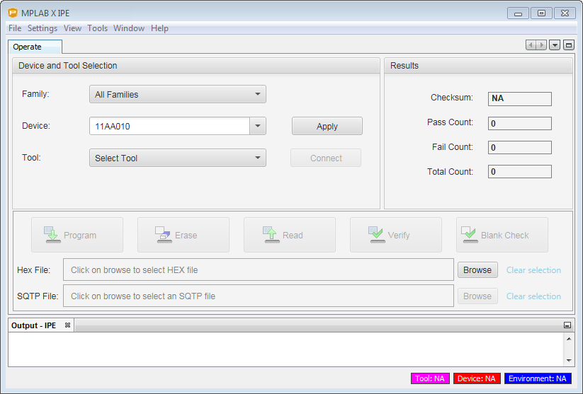Clear the Hex File selection

(533, 270)
